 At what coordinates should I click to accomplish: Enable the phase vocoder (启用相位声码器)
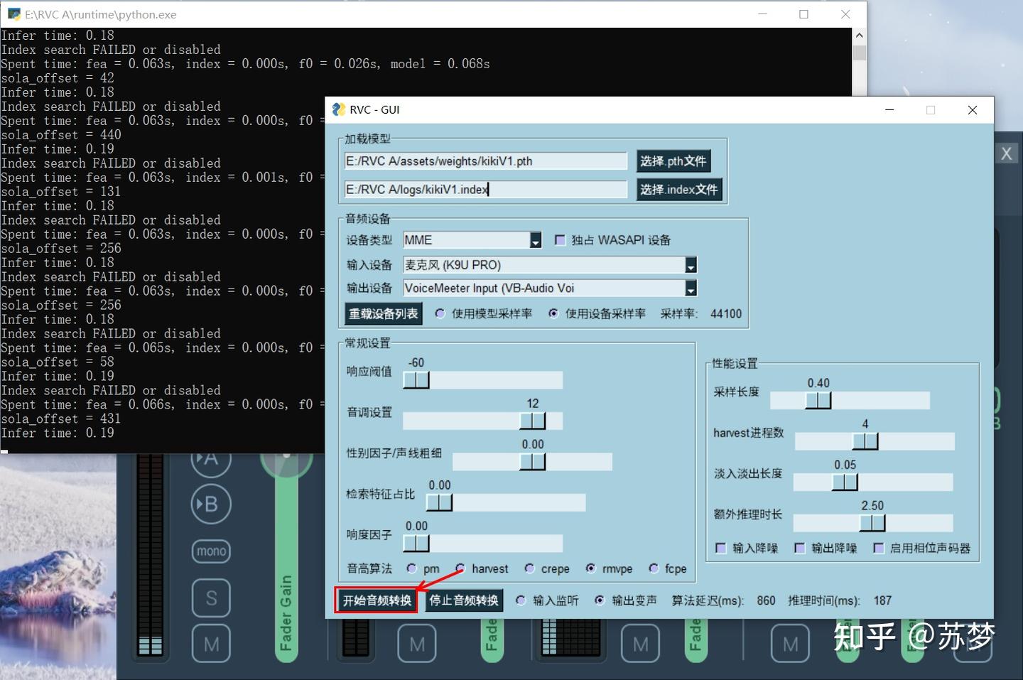[880, 548]
